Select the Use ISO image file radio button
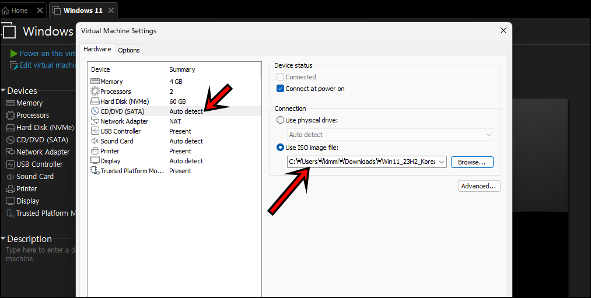The height and width of the screenshot is (298, 591). pos(280,148)
